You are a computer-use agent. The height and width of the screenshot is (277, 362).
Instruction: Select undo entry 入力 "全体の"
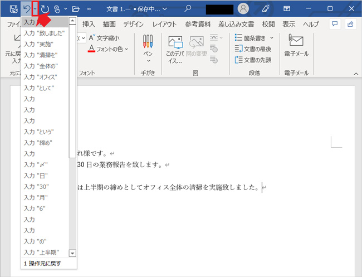pyautogui.click(x=45, y=66)
